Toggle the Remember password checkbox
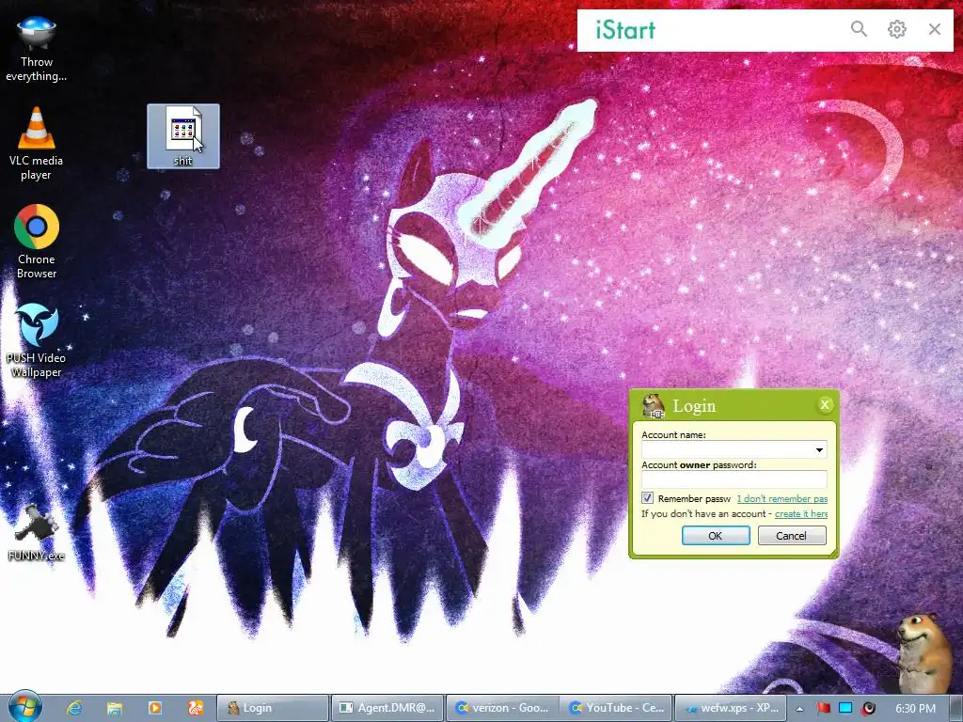This screenshot has width=963, height=722. 647,498
